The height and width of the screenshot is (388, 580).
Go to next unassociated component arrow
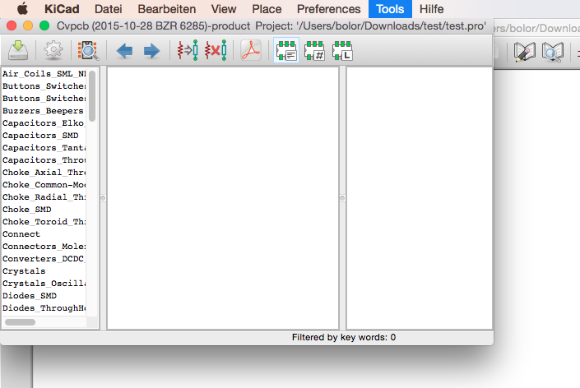click(151, 51)
